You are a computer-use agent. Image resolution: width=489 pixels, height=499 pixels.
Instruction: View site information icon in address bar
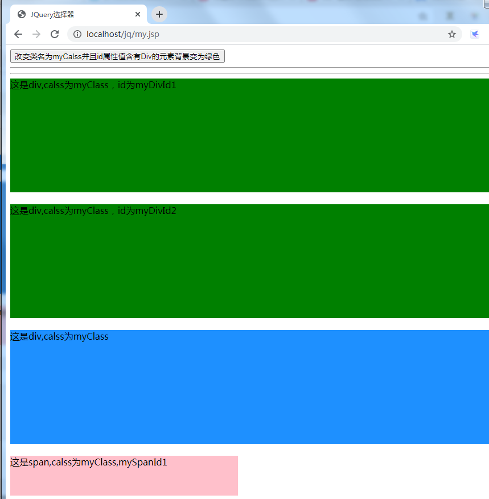pyautogui.click(x=77, y=34)
